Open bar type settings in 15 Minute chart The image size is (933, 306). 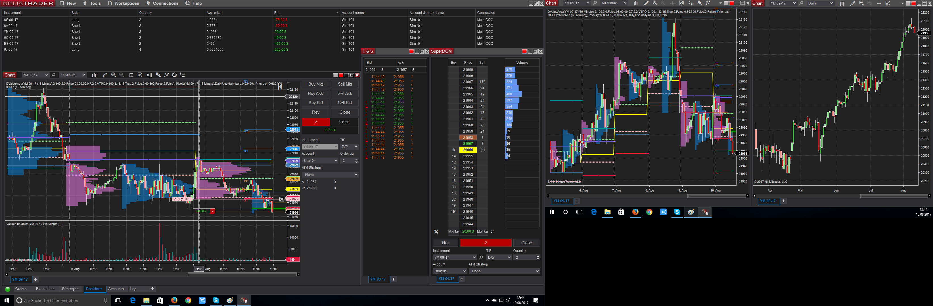tap(94, 75)
